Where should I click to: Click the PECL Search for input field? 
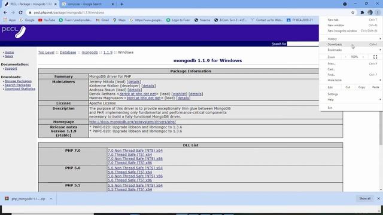pyautogui.click(x=303, y=44)
